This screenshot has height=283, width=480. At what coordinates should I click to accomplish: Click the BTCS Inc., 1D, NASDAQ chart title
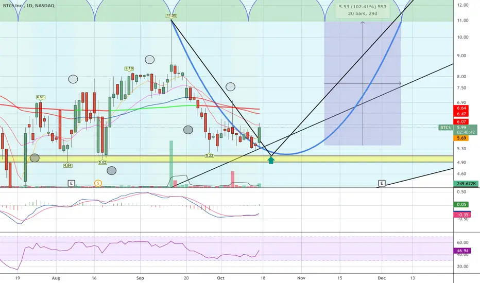(x=29, y=6)
